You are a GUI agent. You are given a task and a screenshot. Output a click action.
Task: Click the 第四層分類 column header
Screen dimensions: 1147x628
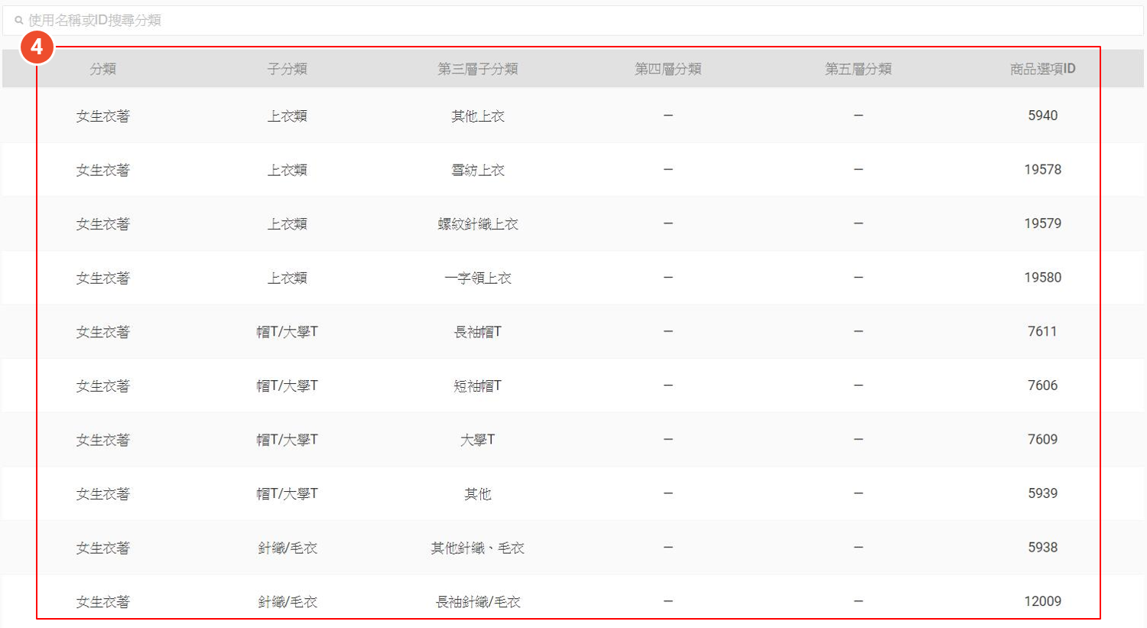click(668, 69)
